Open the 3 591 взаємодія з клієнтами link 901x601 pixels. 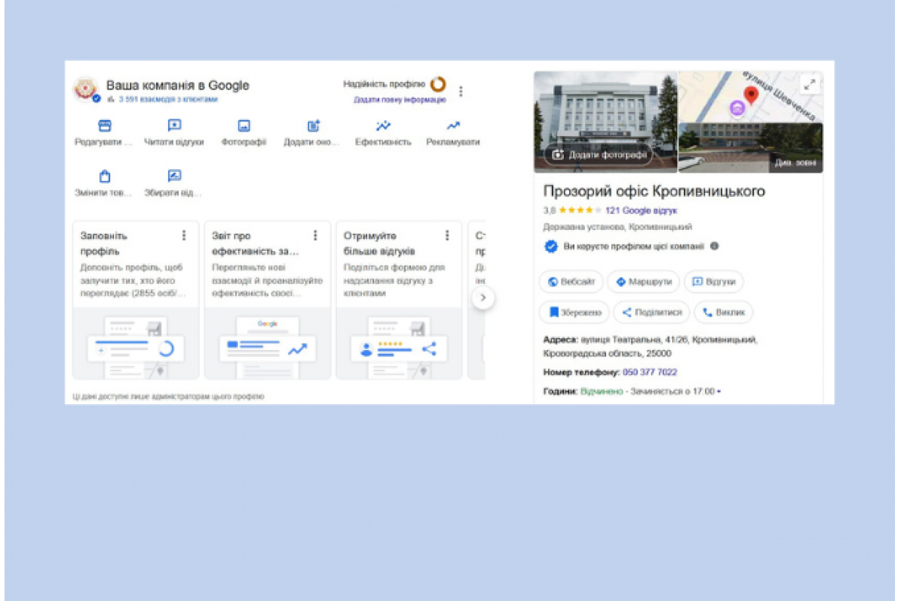[168, 99]
